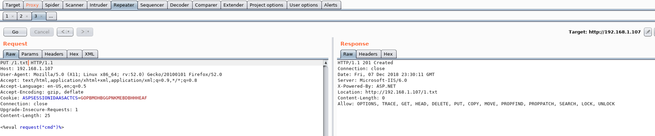Select Repeater sub-tab 1

coord(7,16)
